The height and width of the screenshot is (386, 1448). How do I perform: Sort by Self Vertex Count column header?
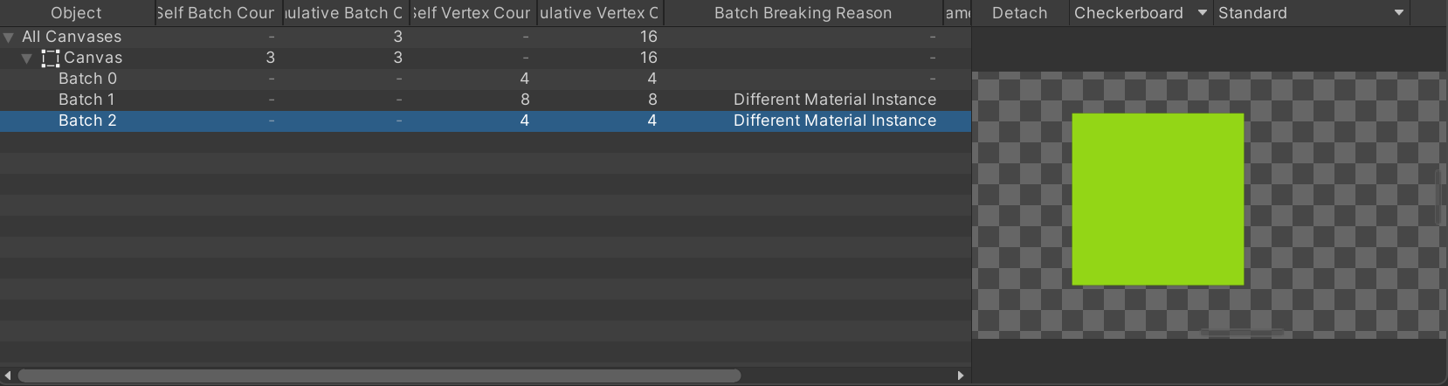point(472,13)
